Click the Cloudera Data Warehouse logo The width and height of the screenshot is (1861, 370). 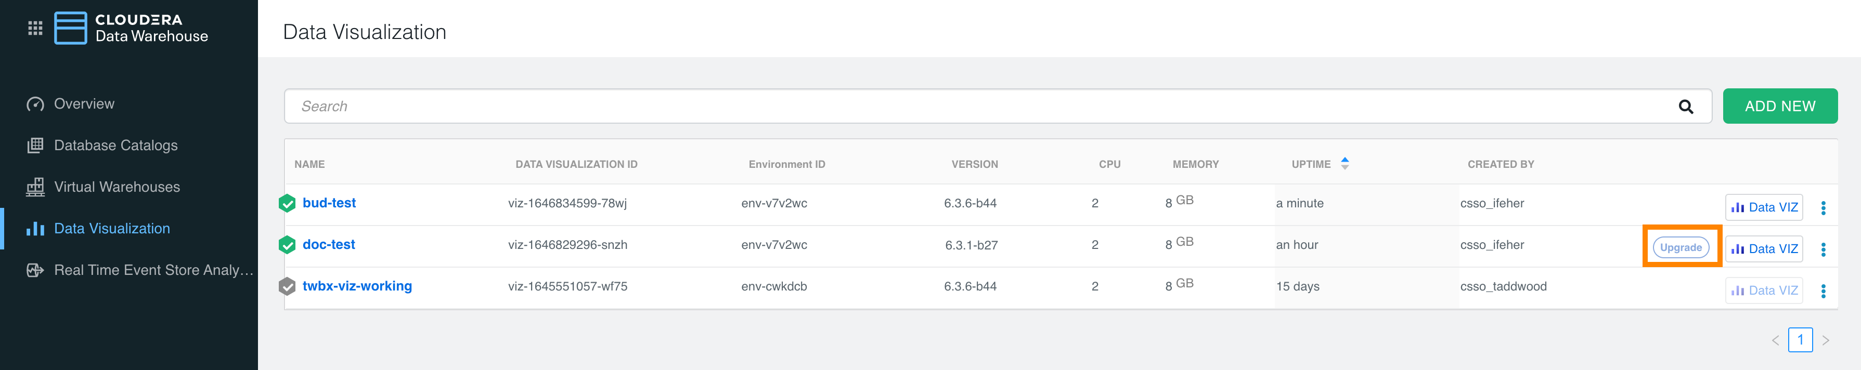pyautogui.click(x=132, y=28)
